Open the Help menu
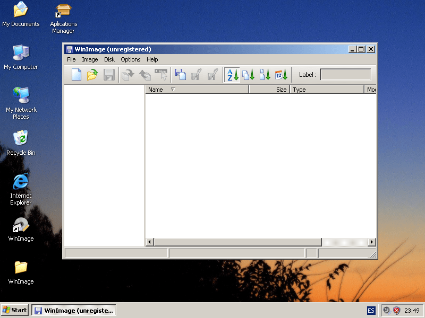Viewport: 425px width, 318px height. point(152,59)
